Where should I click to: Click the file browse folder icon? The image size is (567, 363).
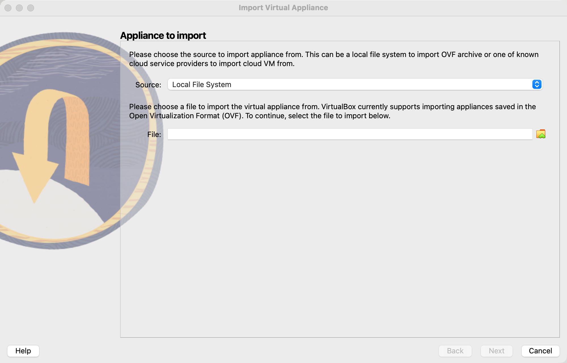541,134
